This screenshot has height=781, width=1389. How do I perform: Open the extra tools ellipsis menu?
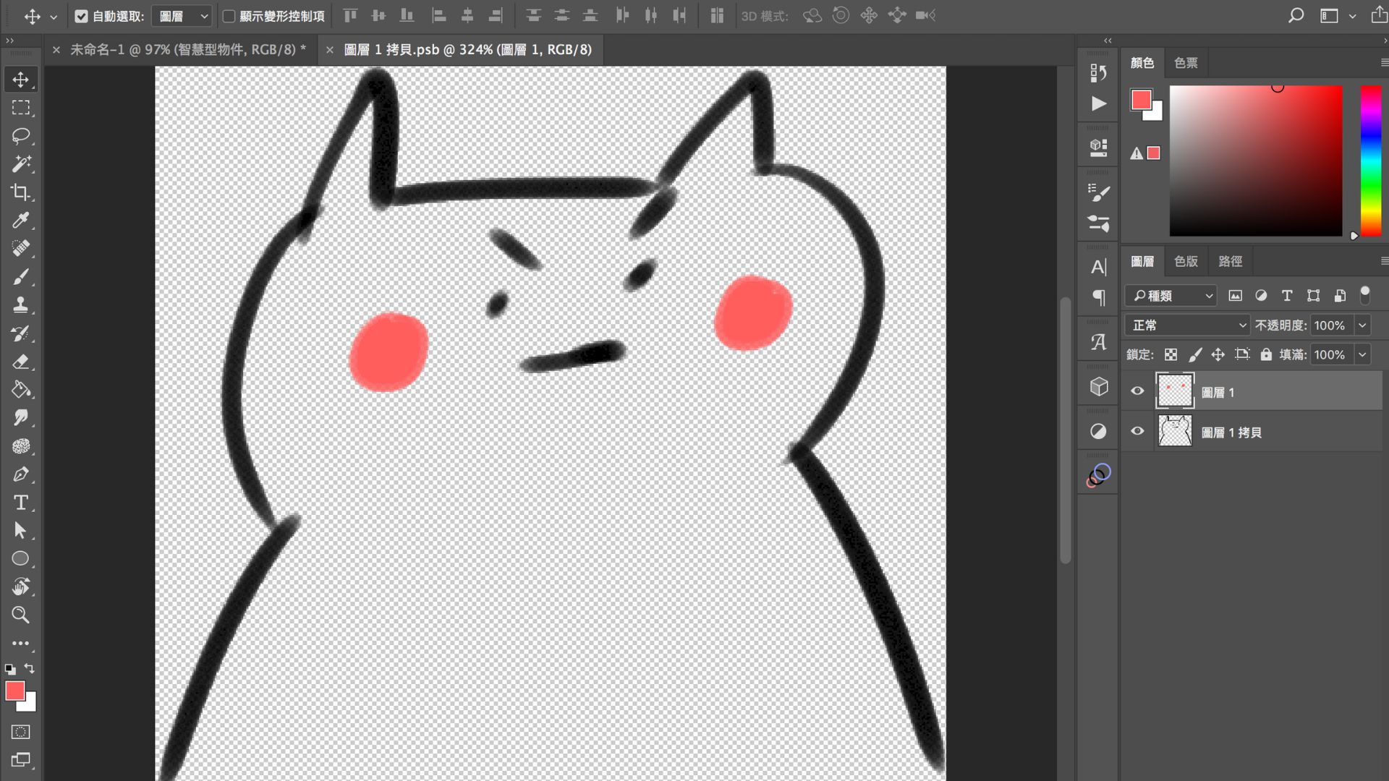[20, 643]
